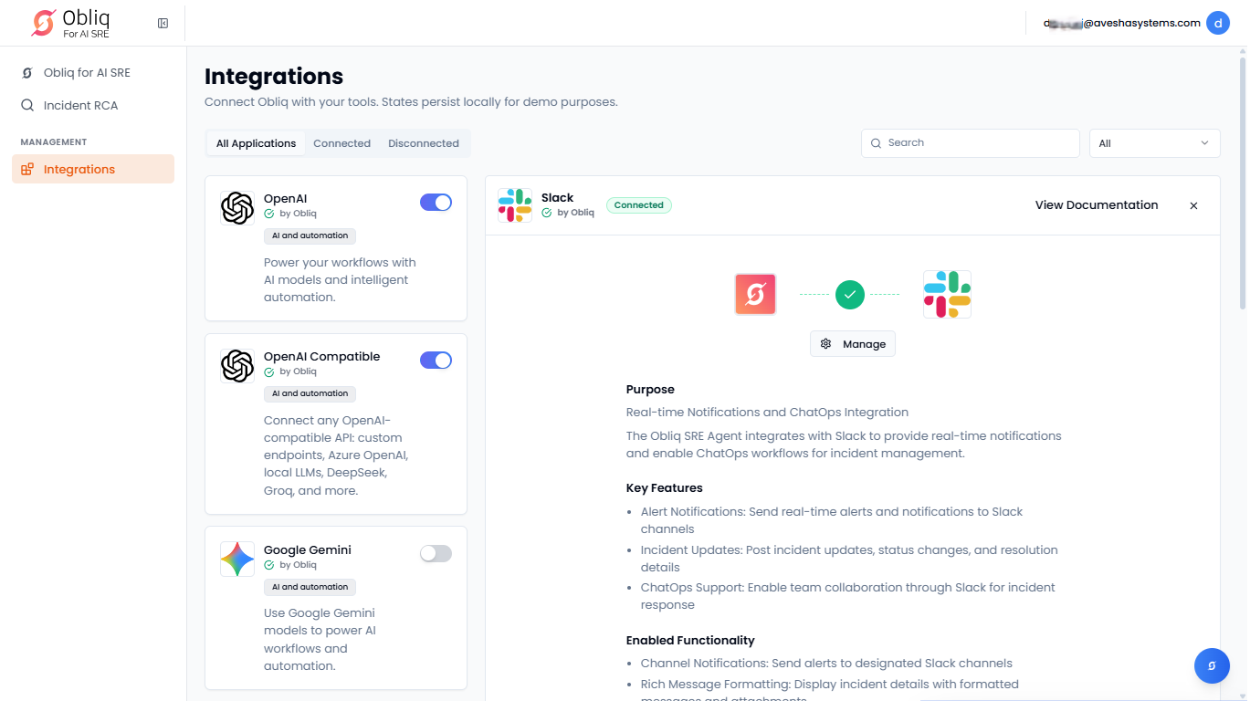Click the Manage button for Slack
1250x701 pixels.
[853, 344]
